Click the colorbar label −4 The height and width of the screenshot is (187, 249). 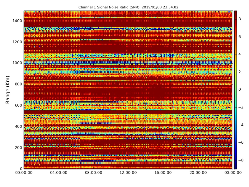point(241,125)
